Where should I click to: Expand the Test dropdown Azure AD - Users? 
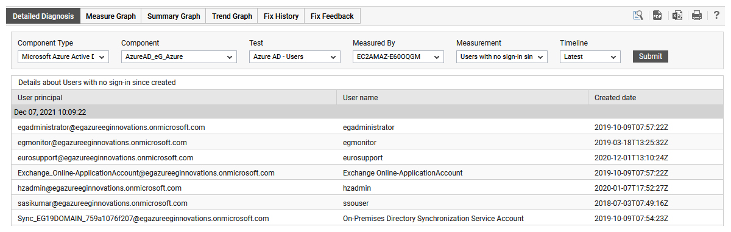pyautogui.click(x=295, y=56)
